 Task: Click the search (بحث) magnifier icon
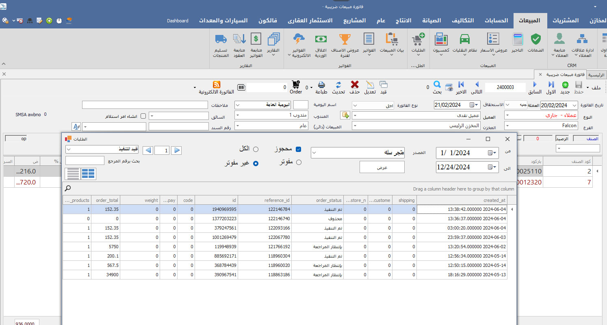437,84
